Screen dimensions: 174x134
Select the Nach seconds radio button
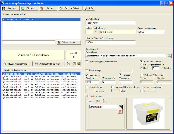coord(141,68)
